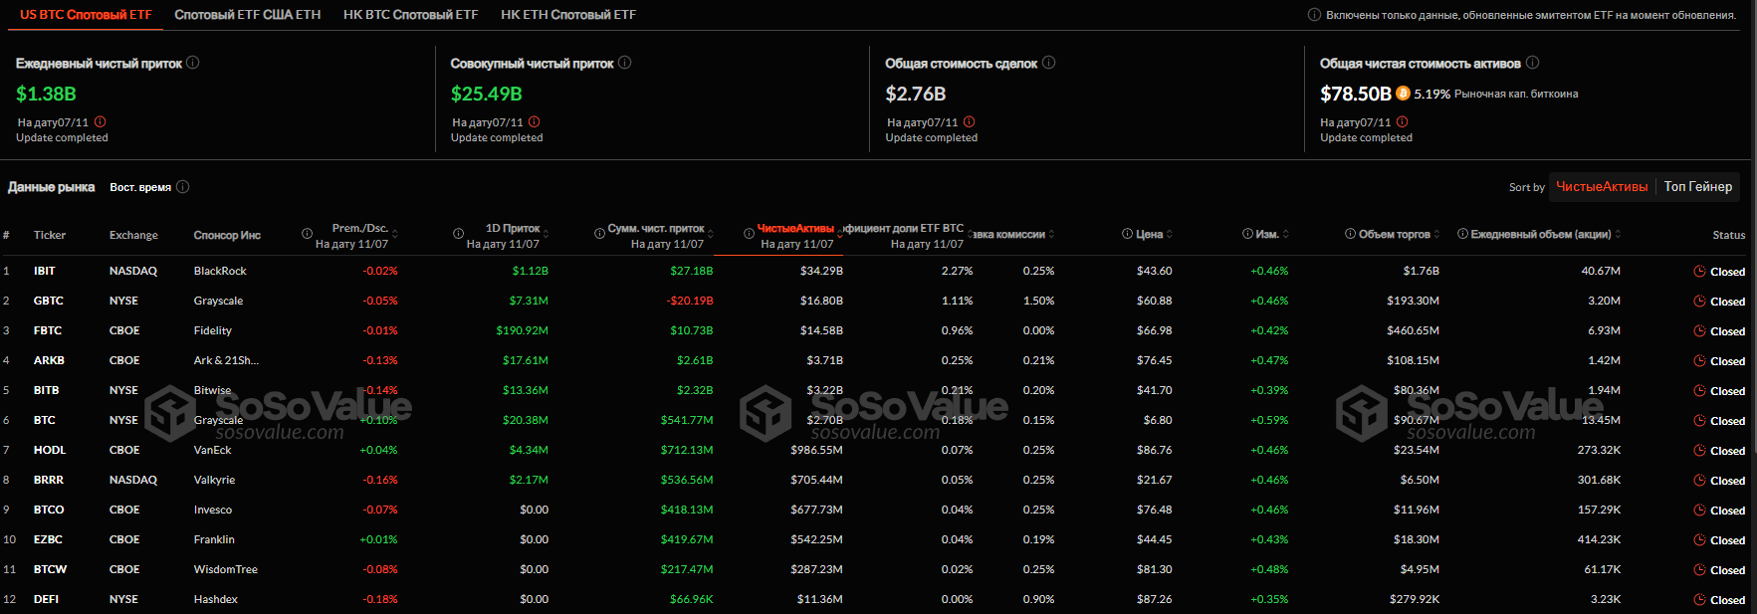Show info for Совокупный чистый приток
This screenshot has height=614, width=1757.
[x=625, y=63]
